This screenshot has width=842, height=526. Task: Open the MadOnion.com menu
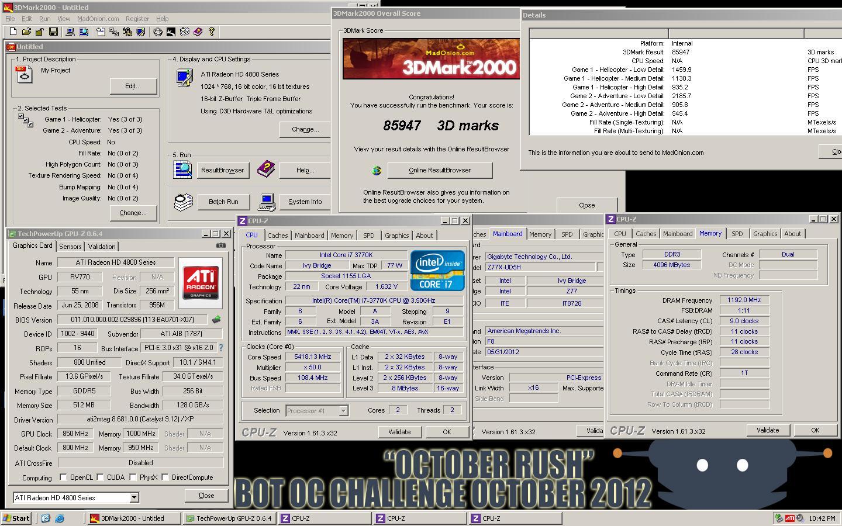click(98, 19)
